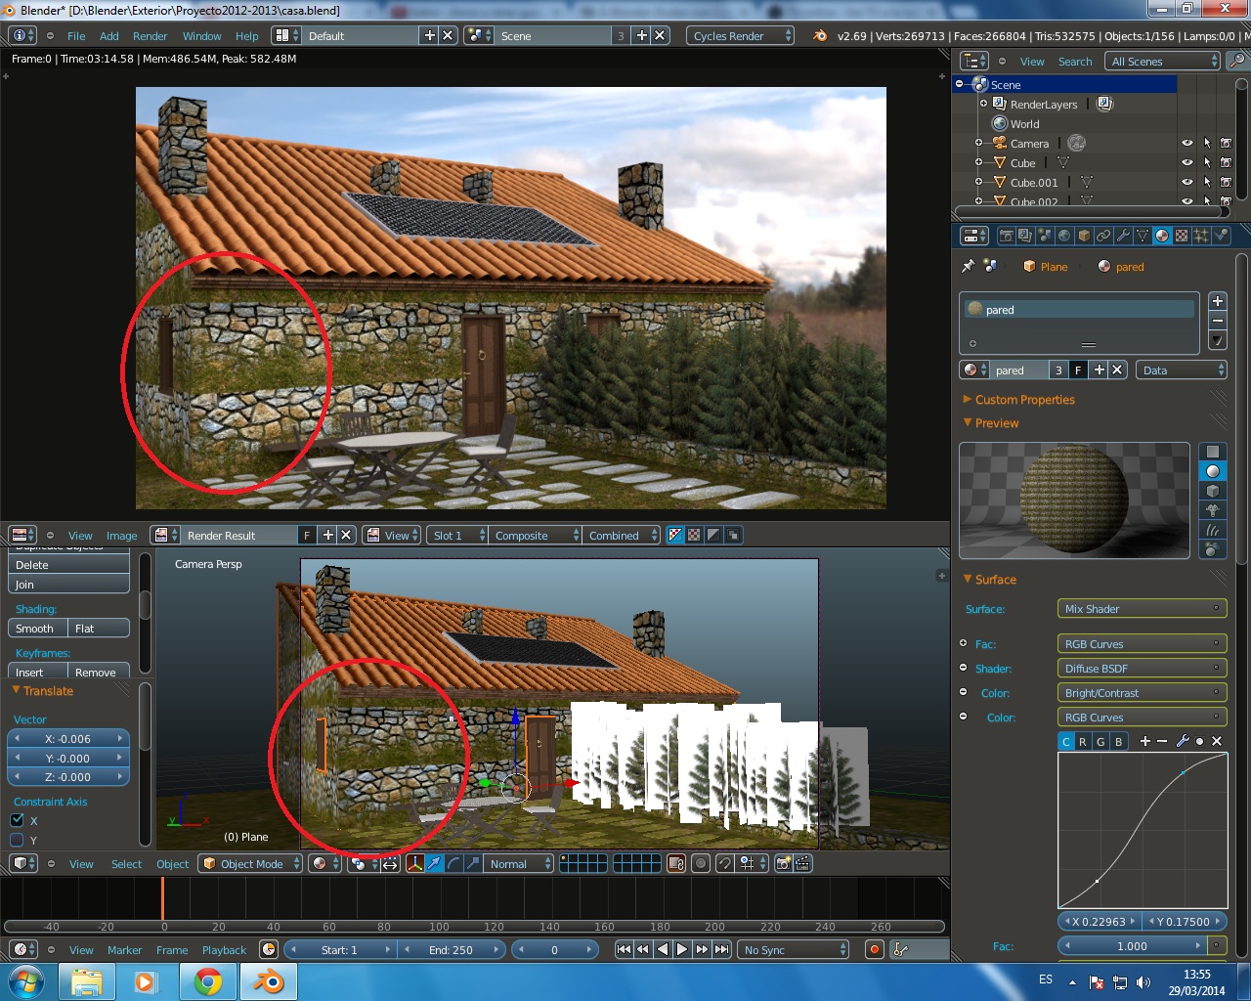The image size is (1251, 1001).
Task: Select the flat plane material preview type
Action: pyautogui.click(x=1213, y=452)
